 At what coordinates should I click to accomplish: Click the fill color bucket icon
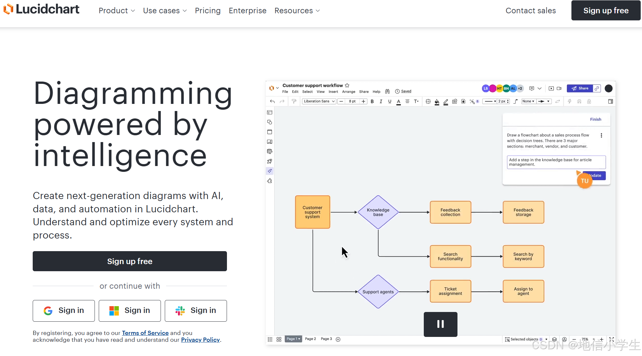point(437,102)
